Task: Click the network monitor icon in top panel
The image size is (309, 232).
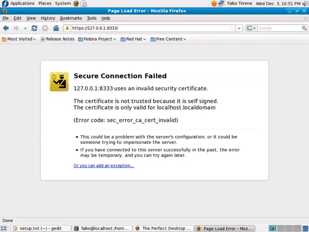Action: click(221, 3)
